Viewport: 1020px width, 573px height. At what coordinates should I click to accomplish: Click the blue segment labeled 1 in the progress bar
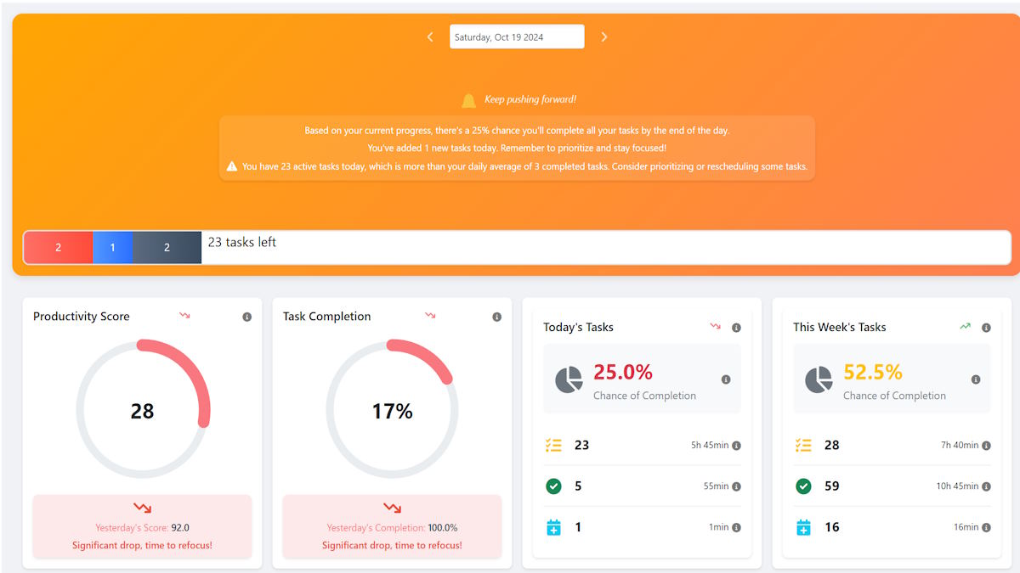click(x=113, y=247)
